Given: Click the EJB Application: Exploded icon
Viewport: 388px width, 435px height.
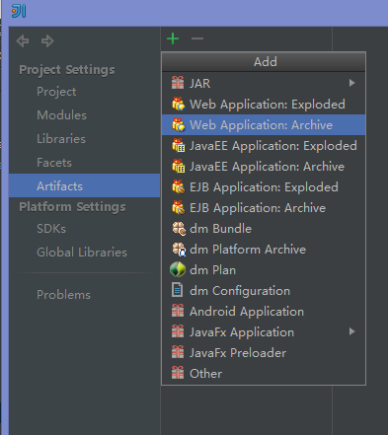Looking at the screenshot, I should pyautogui.click(x=179, y=186).
